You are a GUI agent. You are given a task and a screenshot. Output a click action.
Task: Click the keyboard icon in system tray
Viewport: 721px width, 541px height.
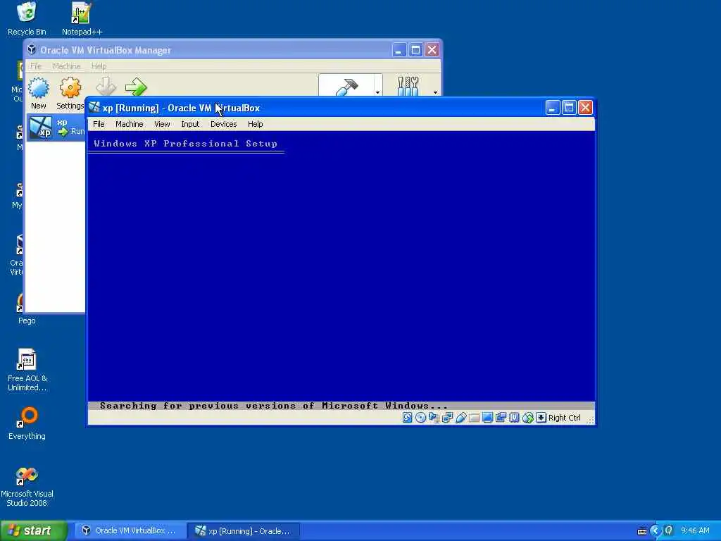pyautogui.click(x=642, y=531)
